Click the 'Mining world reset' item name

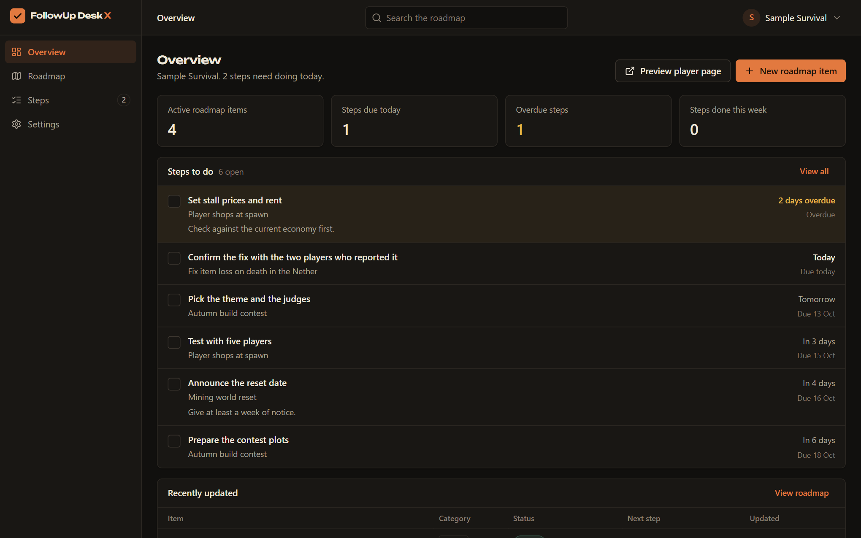(222, 397)
